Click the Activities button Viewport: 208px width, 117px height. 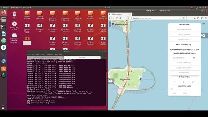pyautogui.click(x=5, y=8)
